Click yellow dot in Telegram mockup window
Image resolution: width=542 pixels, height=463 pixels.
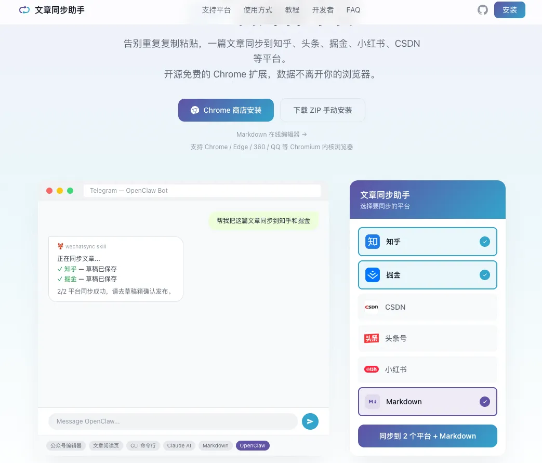[60, 191]
